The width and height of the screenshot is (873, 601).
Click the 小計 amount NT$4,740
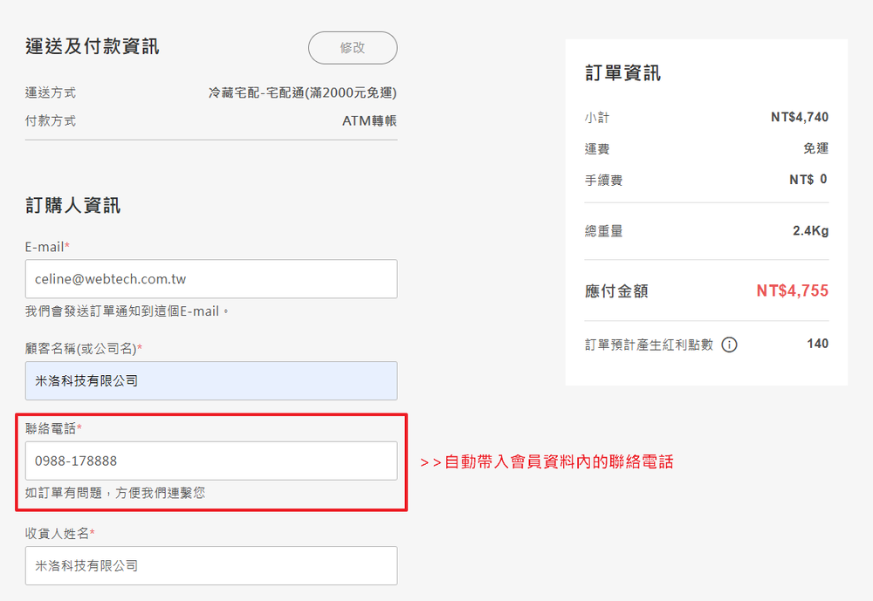tap(799, 118)
